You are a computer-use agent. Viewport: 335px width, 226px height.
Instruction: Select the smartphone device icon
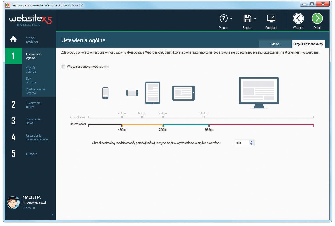(x=105, y=93)
